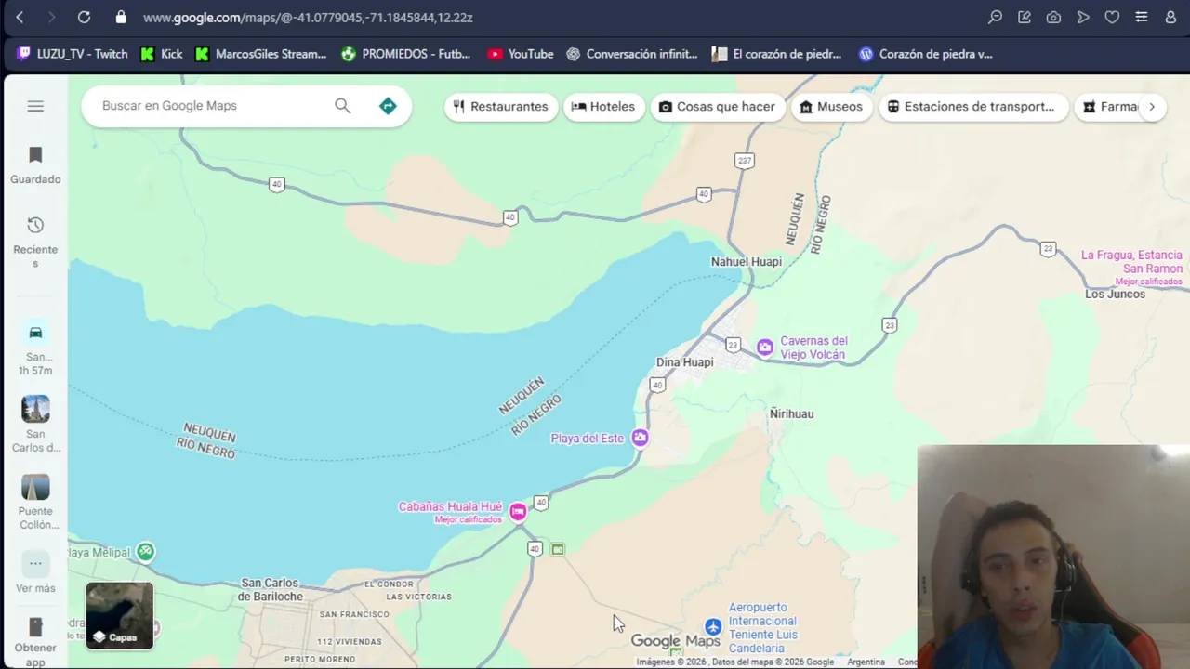The height and width of the screenshot is (669, 1190).
Task: Click the LAS VICTORIAS neighborhood label
Action: (418, 597)
